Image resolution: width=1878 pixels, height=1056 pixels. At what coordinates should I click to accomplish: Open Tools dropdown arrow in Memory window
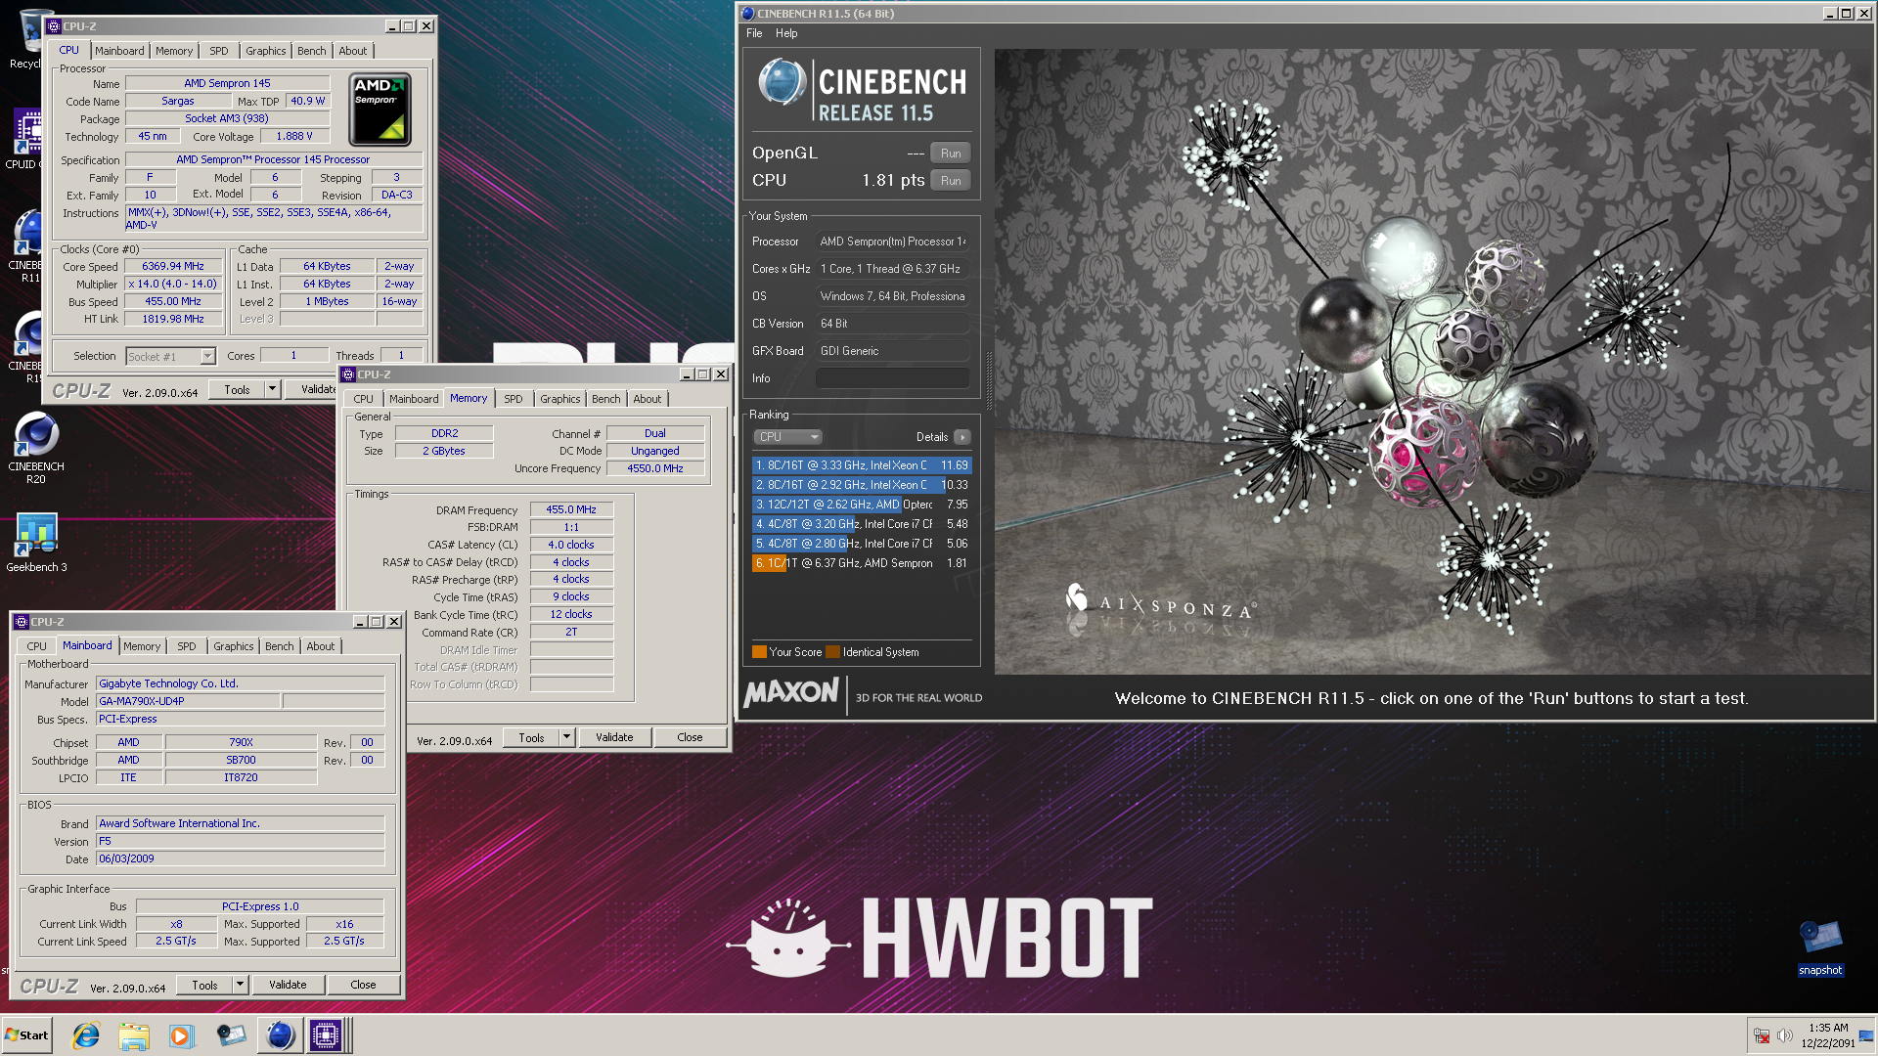(x=566, y=737)
